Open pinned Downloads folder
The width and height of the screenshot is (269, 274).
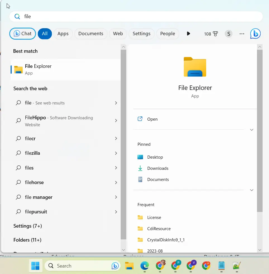click(x=158, y=168)
